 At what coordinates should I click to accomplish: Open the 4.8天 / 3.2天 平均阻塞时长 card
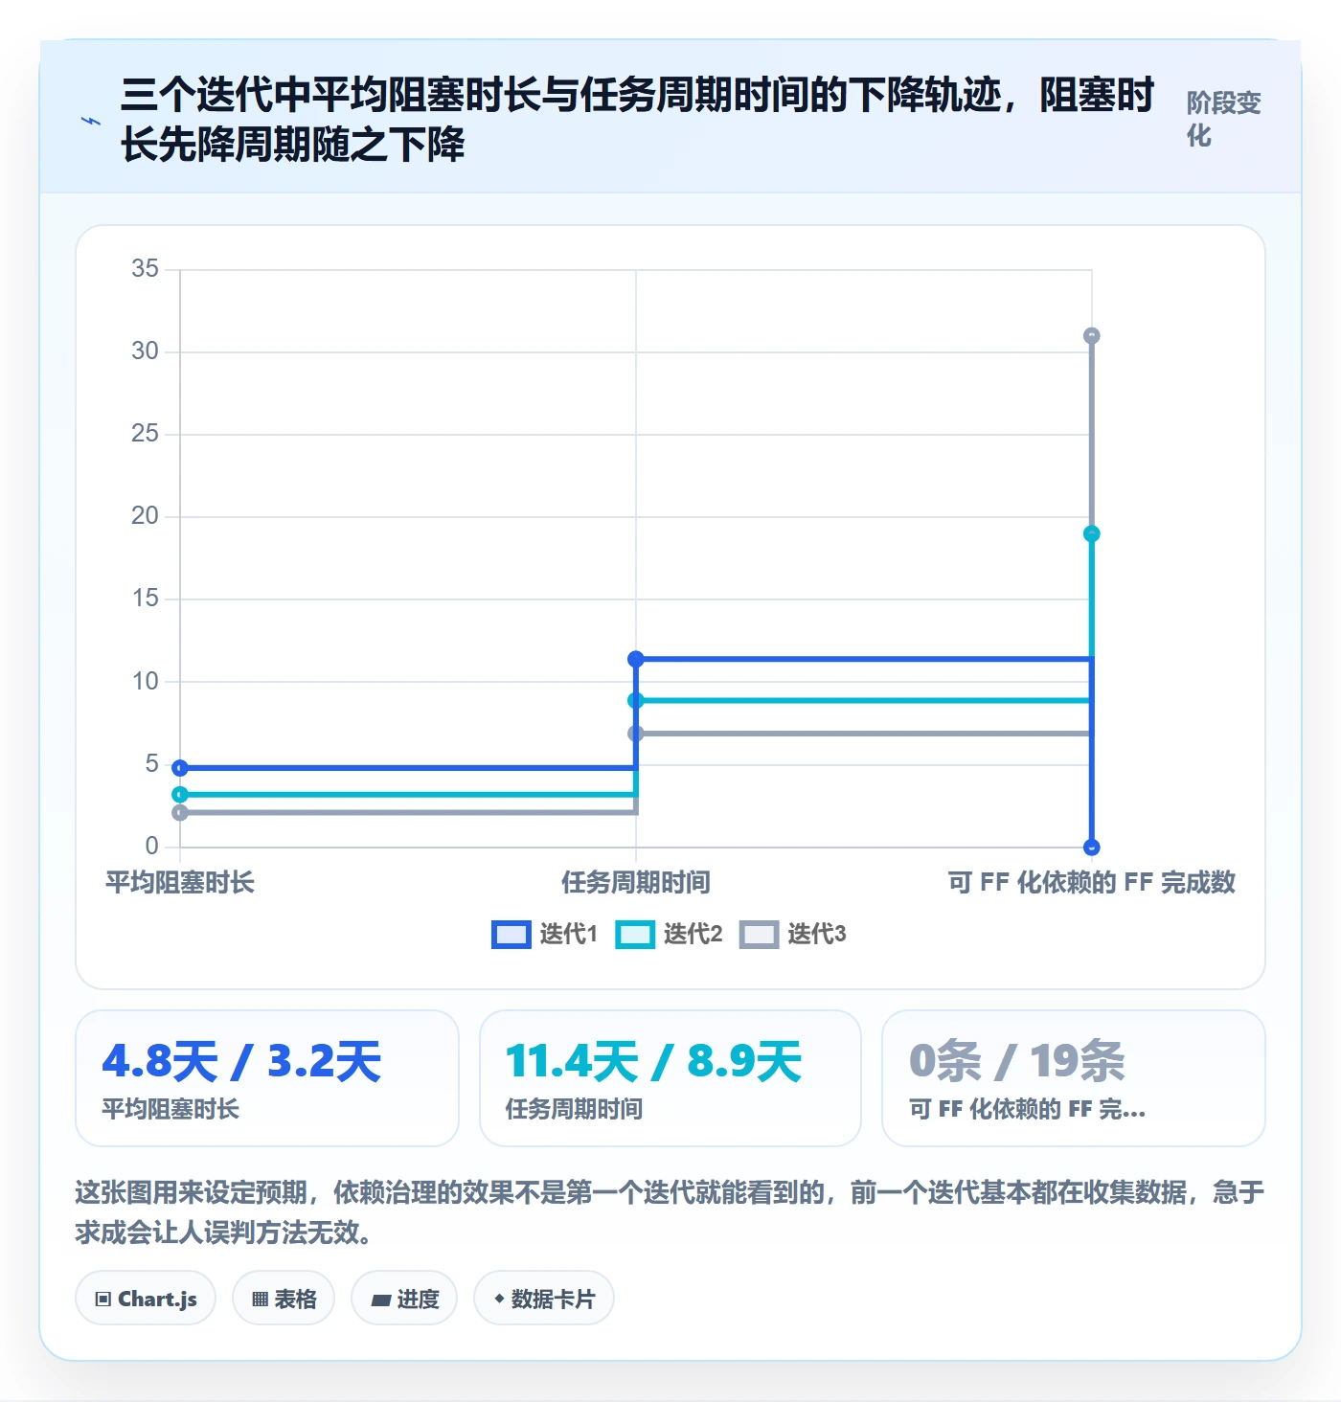coord(267,1078)
